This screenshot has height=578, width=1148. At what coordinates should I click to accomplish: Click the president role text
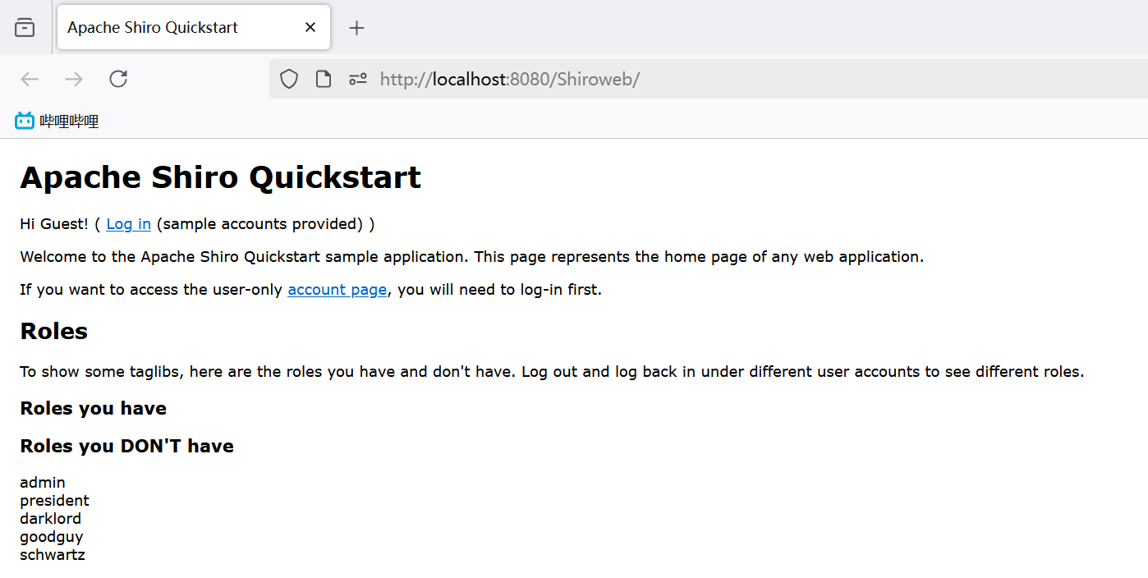point(54,501)
